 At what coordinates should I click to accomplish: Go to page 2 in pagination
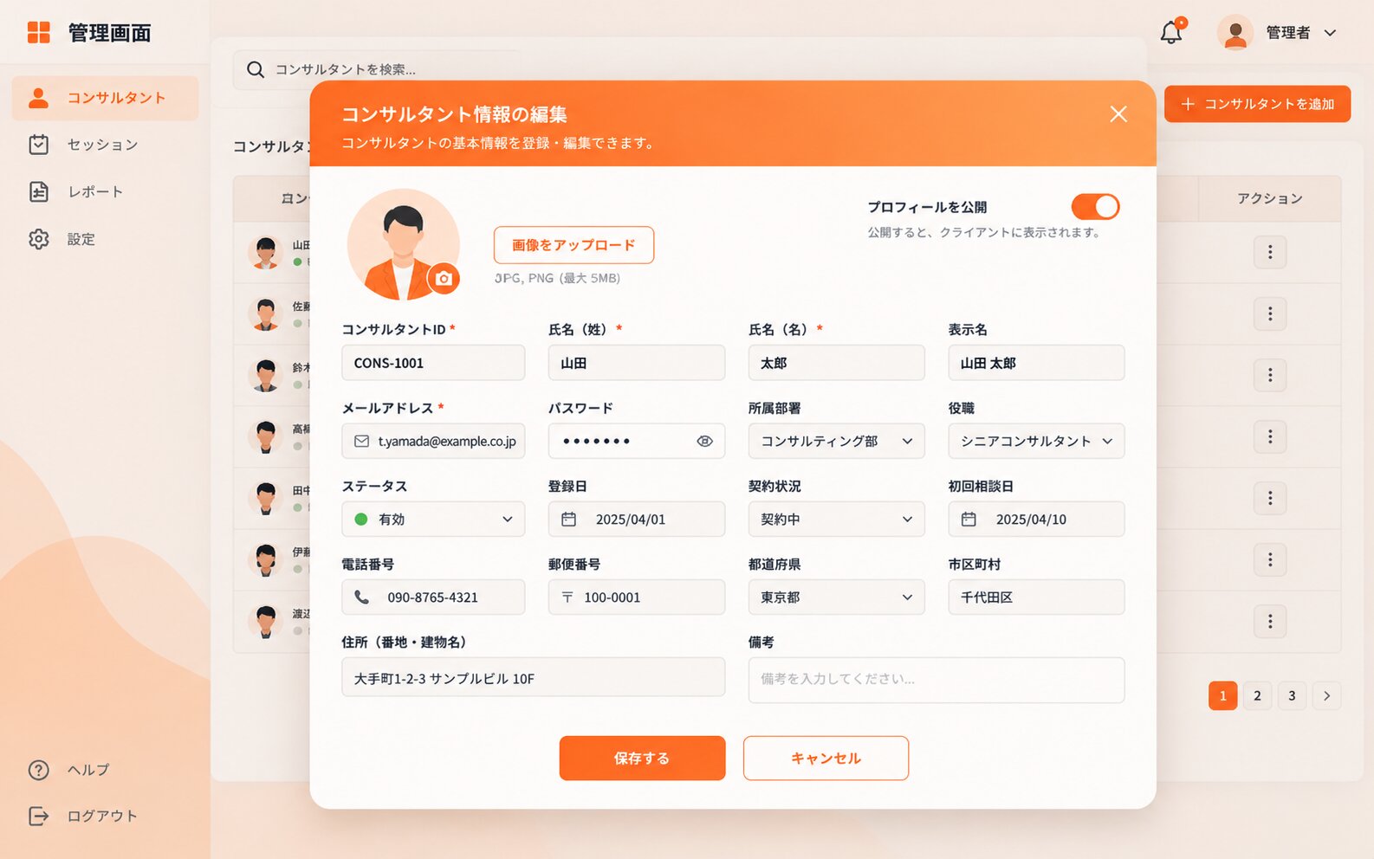pos(1258,696)
